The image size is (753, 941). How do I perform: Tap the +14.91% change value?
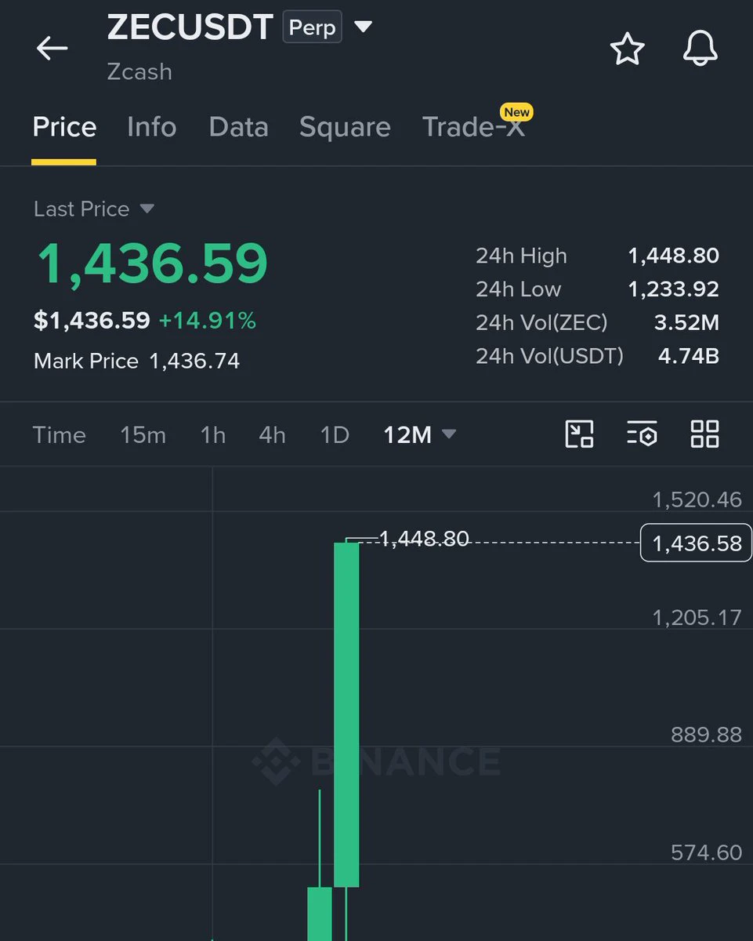208,321
